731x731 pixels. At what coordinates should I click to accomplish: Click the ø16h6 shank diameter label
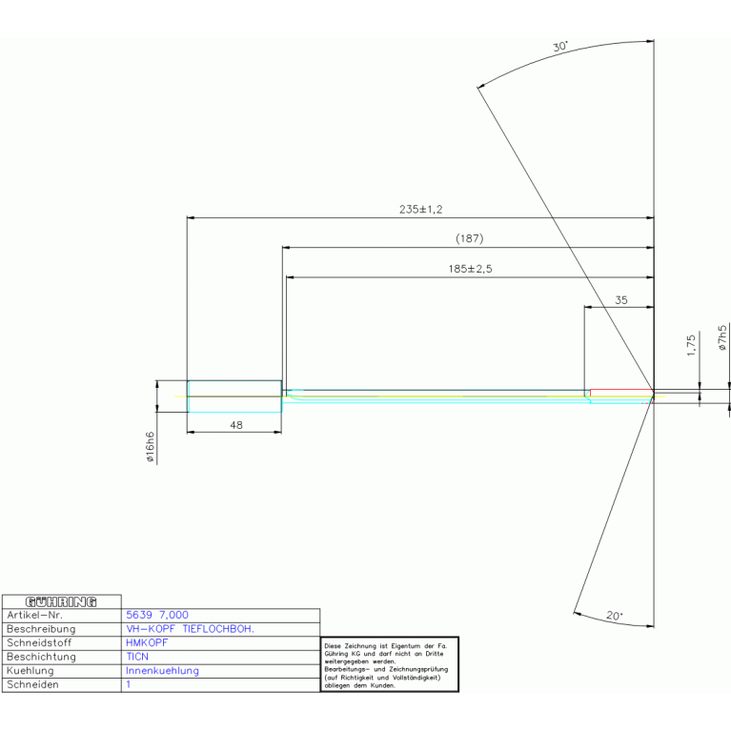150,447
